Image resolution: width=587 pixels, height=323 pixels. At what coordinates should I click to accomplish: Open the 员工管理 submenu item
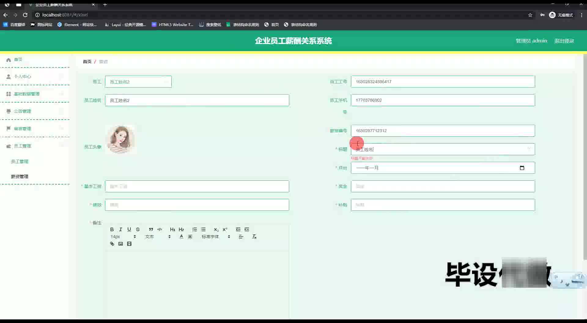click(20, 161)
